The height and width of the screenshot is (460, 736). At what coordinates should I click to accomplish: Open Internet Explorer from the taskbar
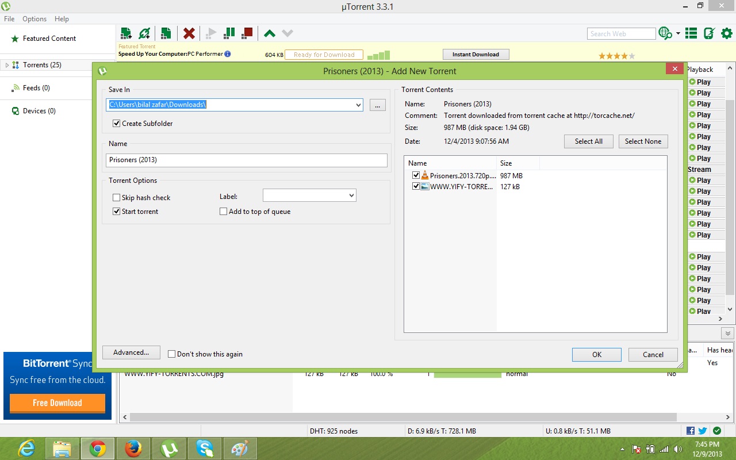tap(26, 448)
